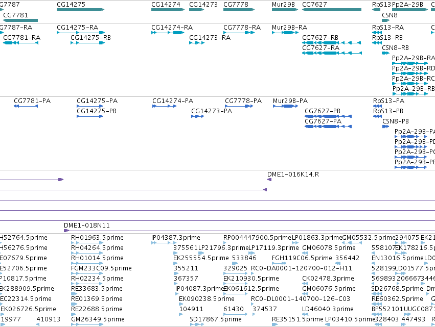Screen dimensions: 435x327
Task: Select the CG14275-RB transcript label
Action: click(90, 38)
